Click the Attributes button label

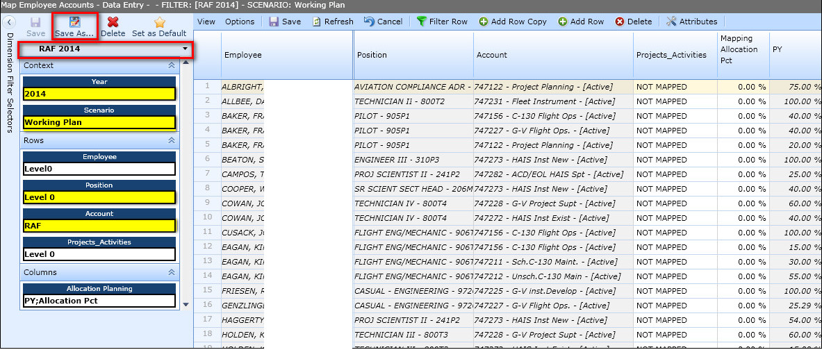pyautogui.click(x=698, y=22)
